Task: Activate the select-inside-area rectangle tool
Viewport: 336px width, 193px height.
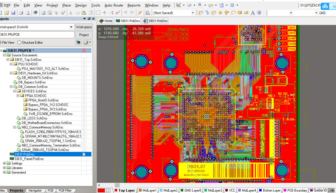Action: (x=98, y=13)
